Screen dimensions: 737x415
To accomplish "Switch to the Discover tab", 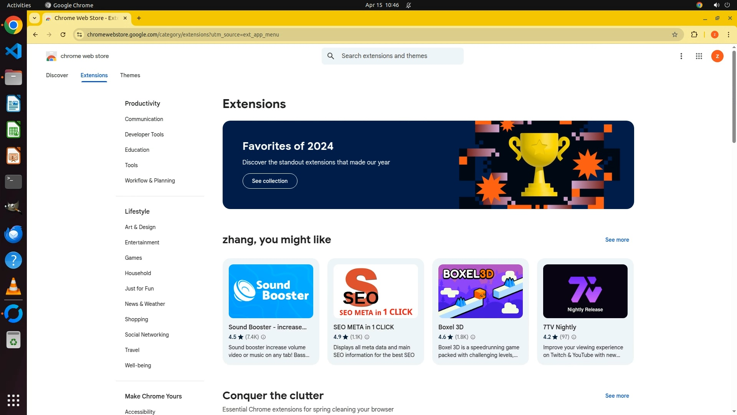I will pos(57,75).
